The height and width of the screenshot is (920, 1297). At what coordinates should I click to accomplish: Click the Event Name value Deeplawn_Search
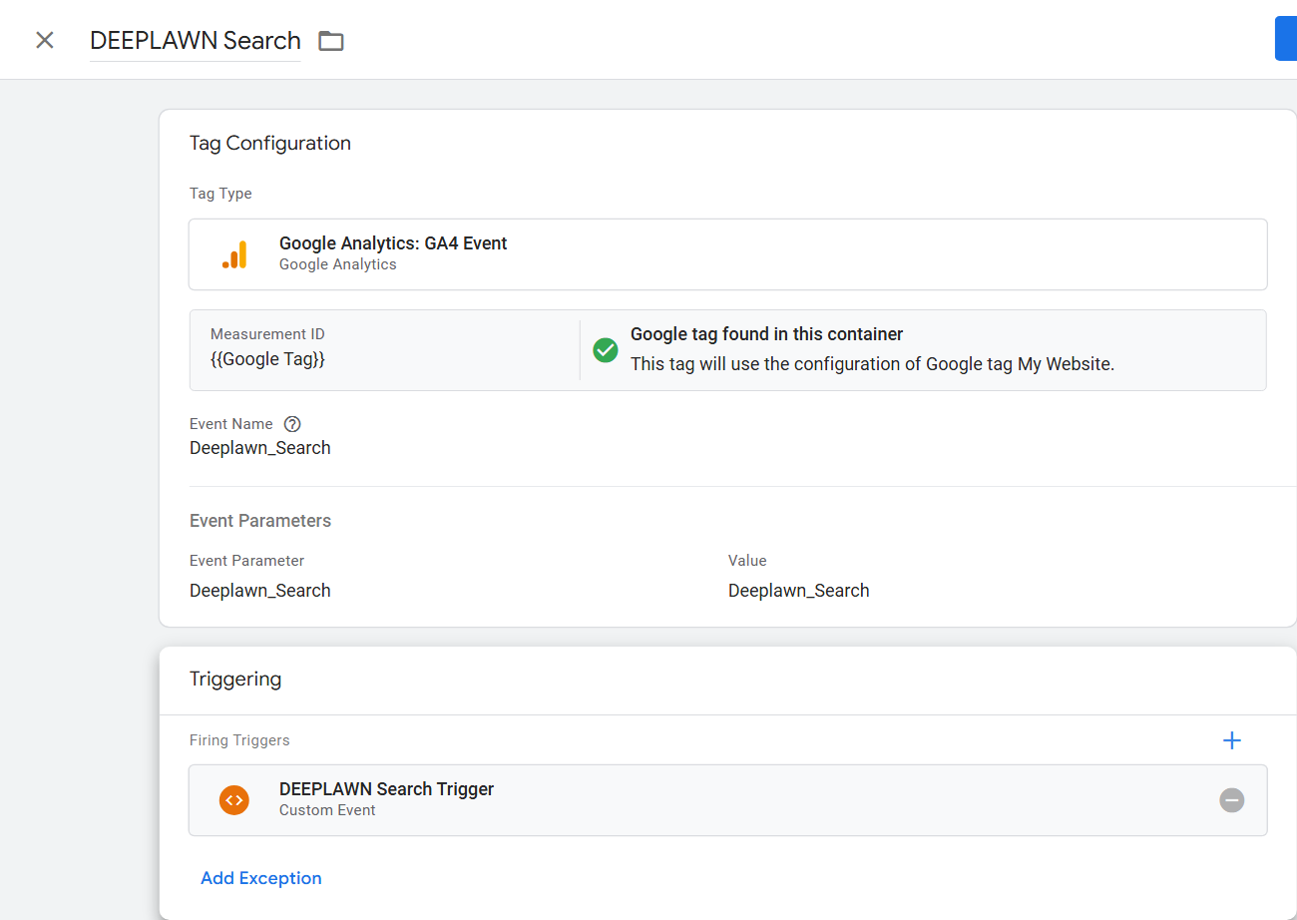pos(260,448)
